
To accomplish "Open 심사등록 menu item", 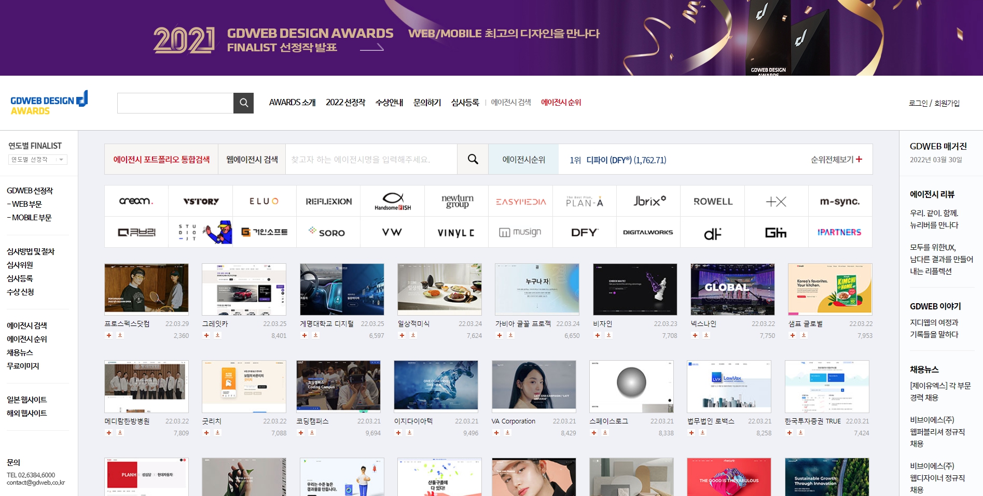I will point(465,103).
